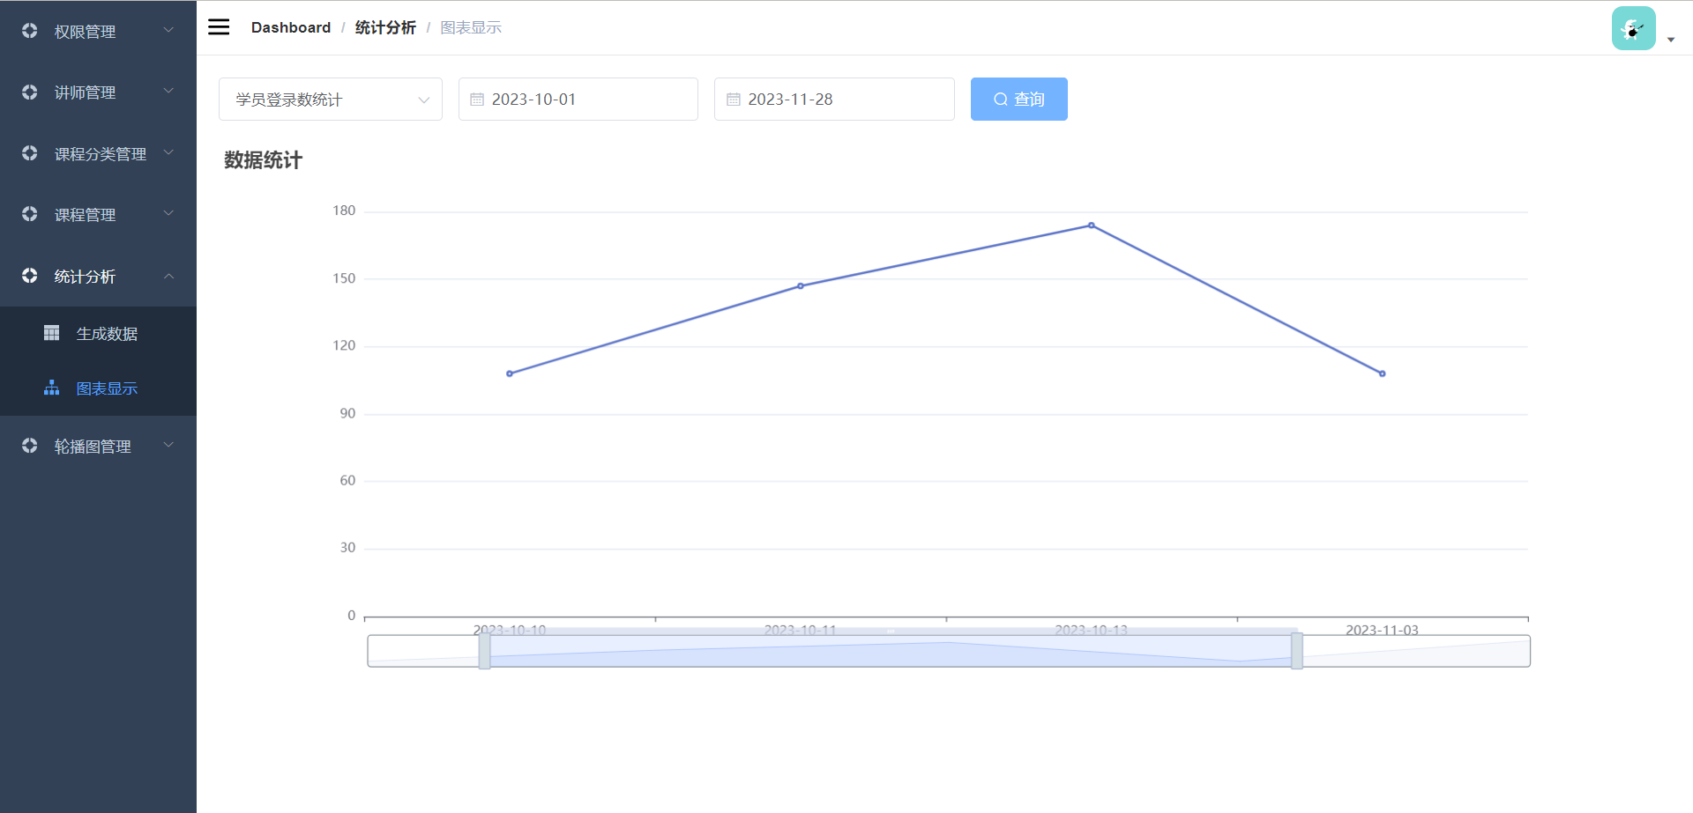Click the 查询 search button
The width and height of the screenshot is (1693, 813).
1018,100
